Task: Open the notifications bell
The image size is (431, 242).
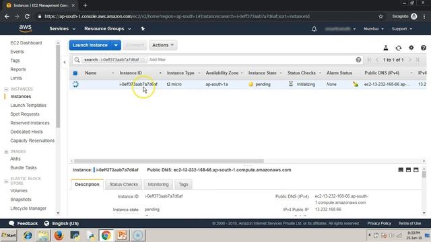Action: [314, 29]
